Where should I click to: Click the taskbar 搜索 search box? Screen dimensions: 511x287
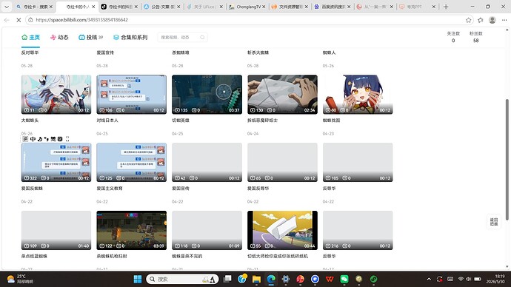[x=182, y=279]
